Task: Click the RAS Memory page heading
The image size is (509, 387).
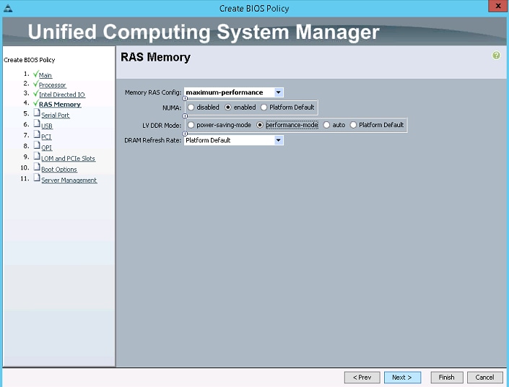Action: pyautogui.click(x=155, y=57)
